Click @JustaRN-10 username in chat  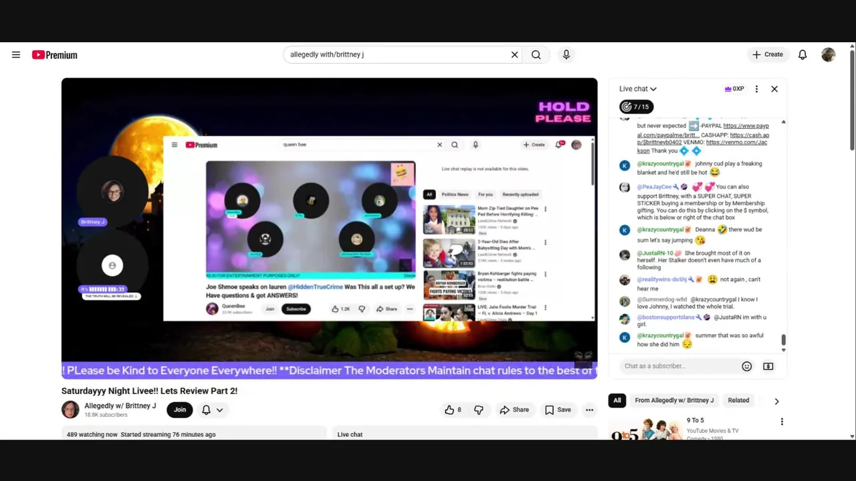point(655,253)
